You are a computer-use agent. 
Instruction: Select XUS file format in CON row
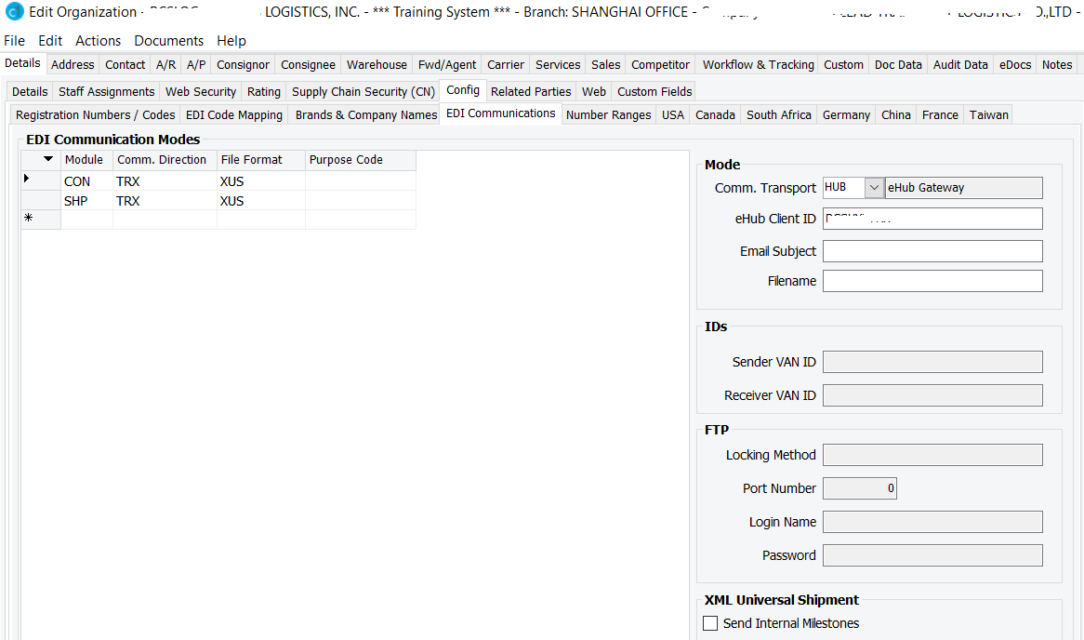(261, 181)
